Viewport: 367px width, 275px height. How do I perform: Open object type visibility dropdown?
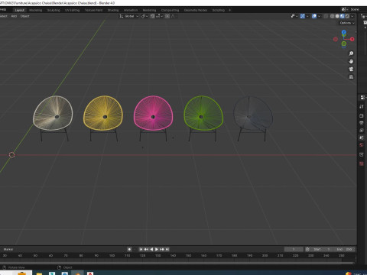coord(294,16)
